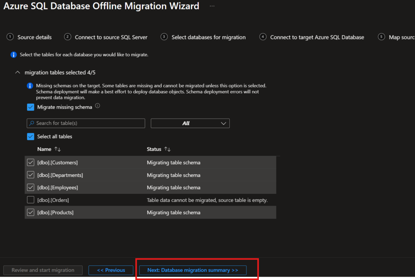Click the step 5 circle icon
Viewport: 415px width, 280px height.
(381, 37)
